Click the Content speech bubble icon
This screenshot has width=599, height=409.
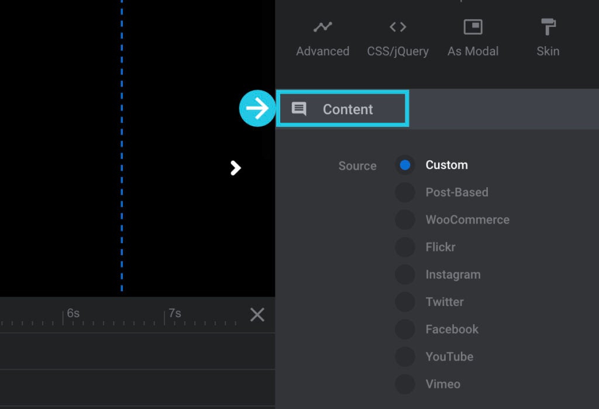coord(300,108)
